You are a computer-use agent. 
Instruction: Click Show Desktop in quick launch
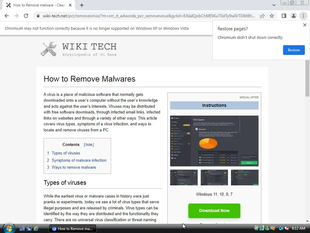(22, 229)
